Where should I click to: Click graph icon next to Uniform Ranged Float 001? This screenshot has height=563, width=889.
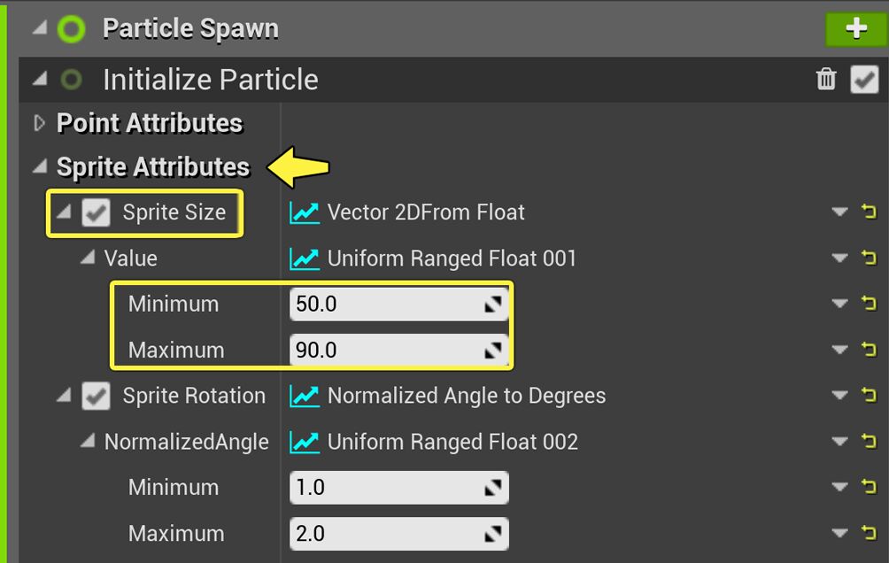(304, 258)
